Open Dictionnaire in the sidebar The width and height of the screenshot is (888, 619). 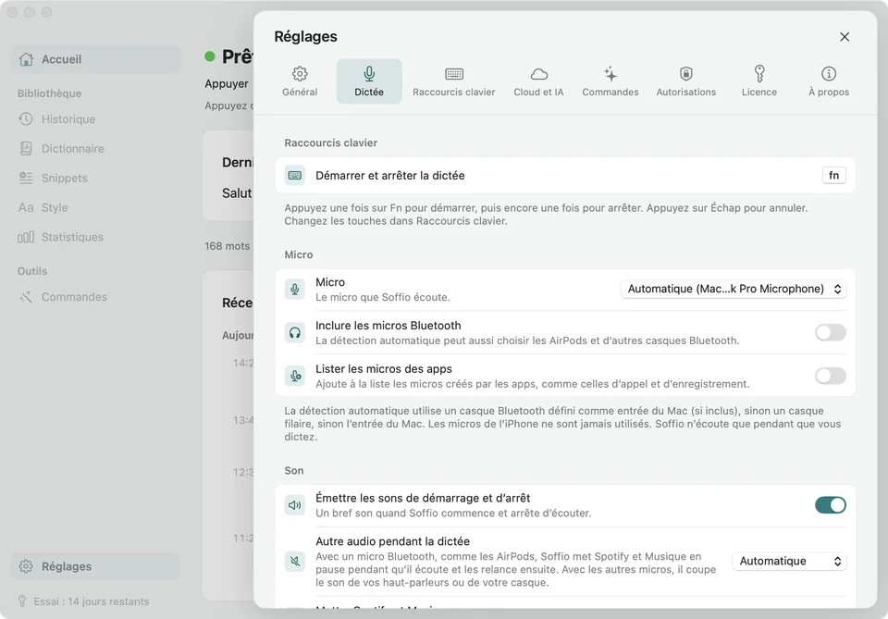(x=95, y=149)
